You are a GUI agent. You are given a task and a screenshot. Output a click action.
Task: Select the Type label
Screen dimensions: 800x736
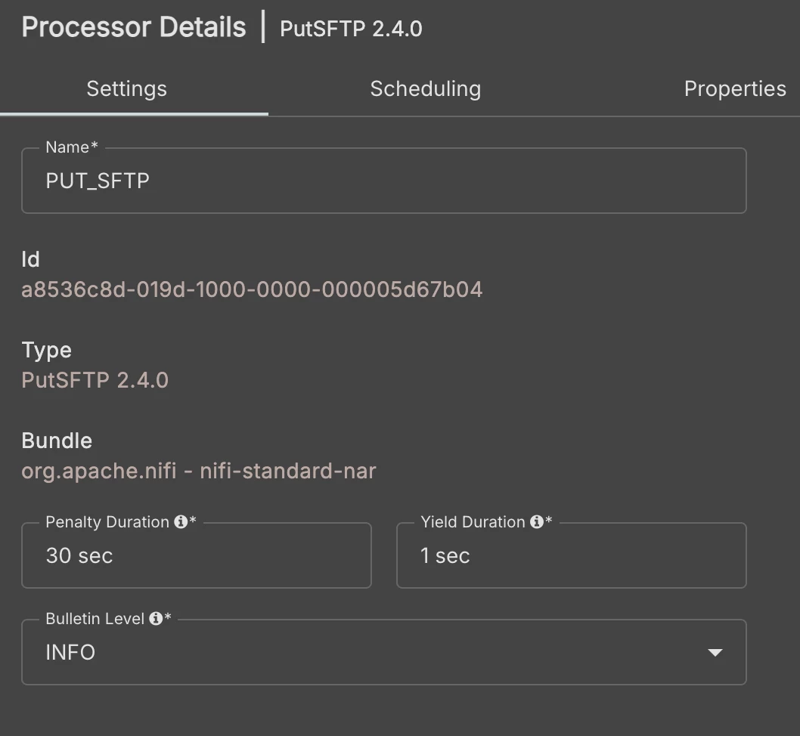click(46, 351)
